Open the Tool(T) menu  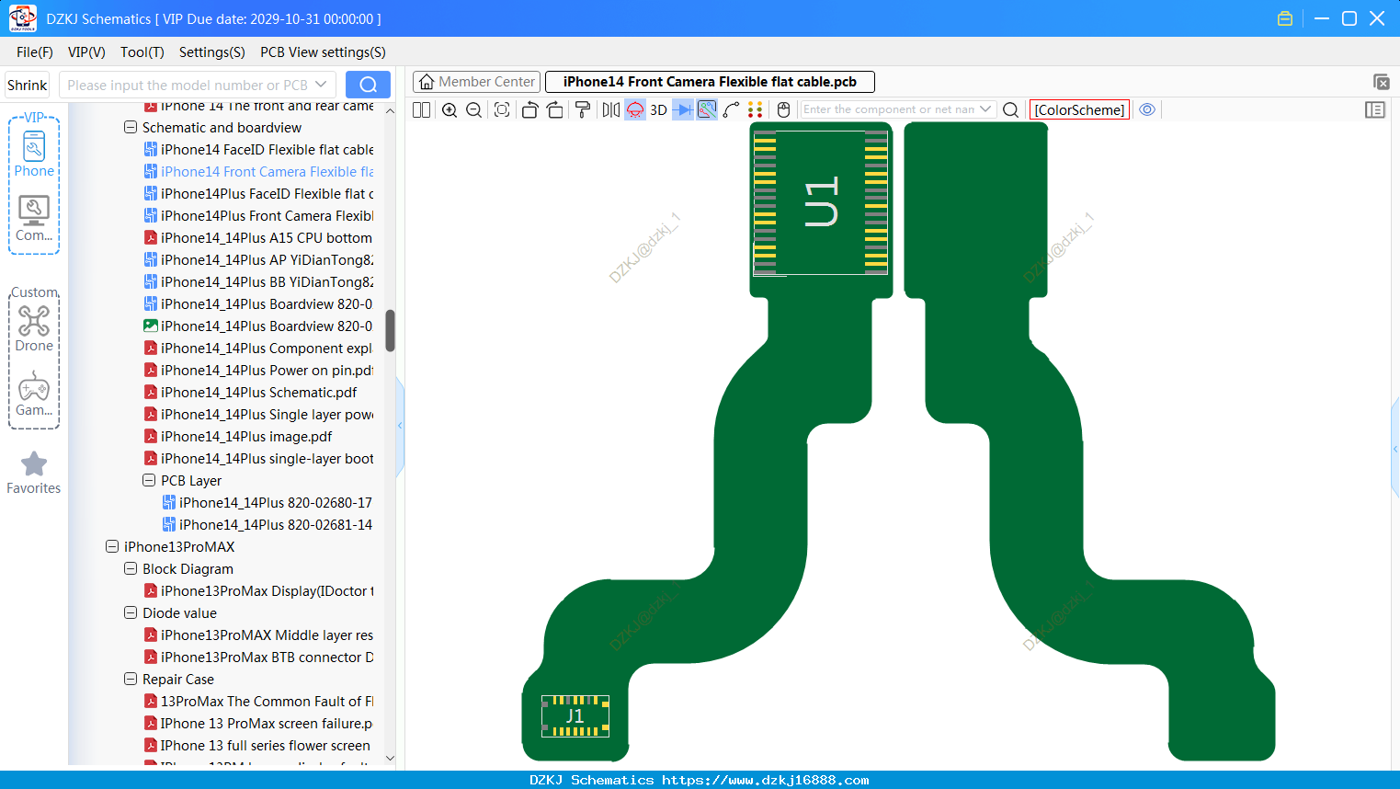[x=142, y=52]
